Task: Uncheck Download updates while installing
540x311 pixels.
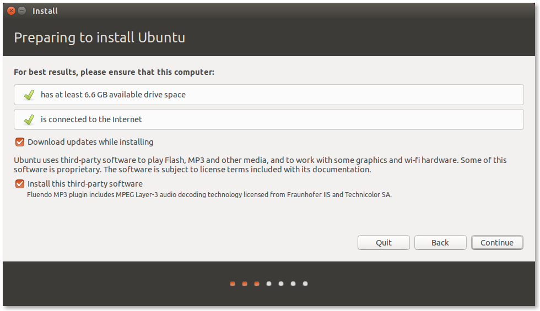Action: (x=20, y=142)
